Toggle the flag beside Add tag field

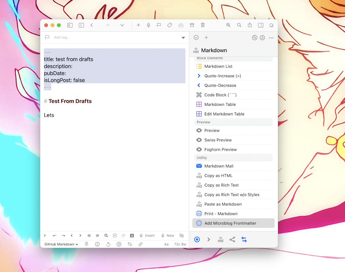(x=47, y=38)
